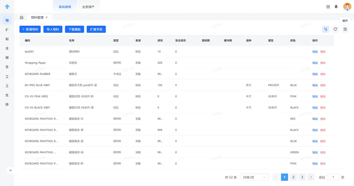The height and width of the screenshot is (186, 354).
Task: Edit the KEYBOARD-RUBBER row
Action: coord(315,74)
